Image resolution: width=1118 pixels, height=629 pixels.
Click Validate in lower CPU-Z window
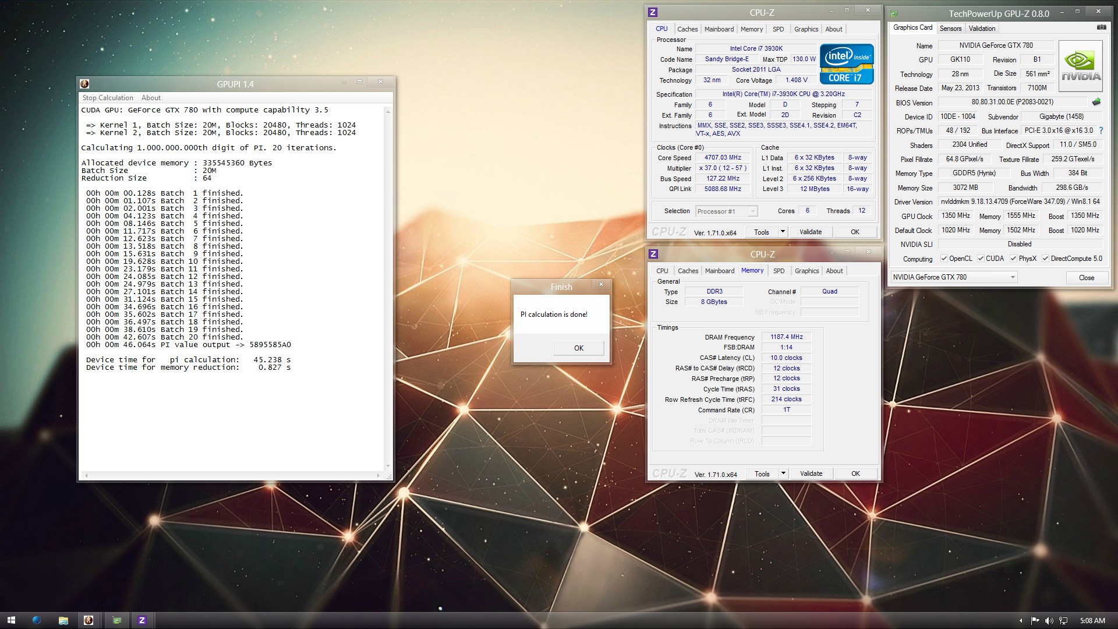coord(811,473)
